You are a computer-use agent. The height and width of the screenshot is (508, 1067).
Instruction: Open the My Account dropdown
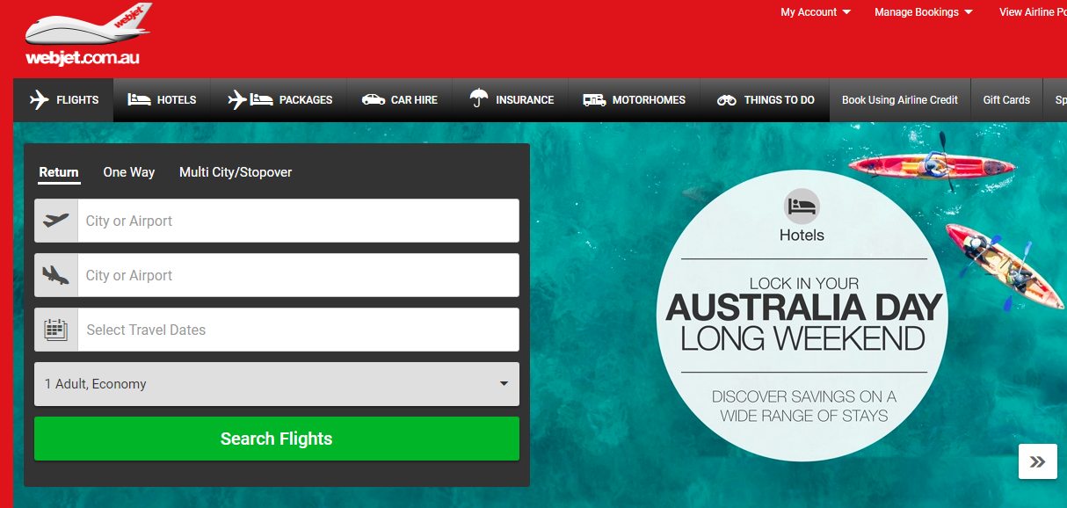[816, 12]
